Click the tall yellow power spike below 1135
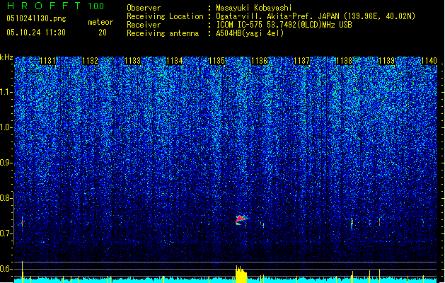The image size is (445, 283). [x=241, y=274]
